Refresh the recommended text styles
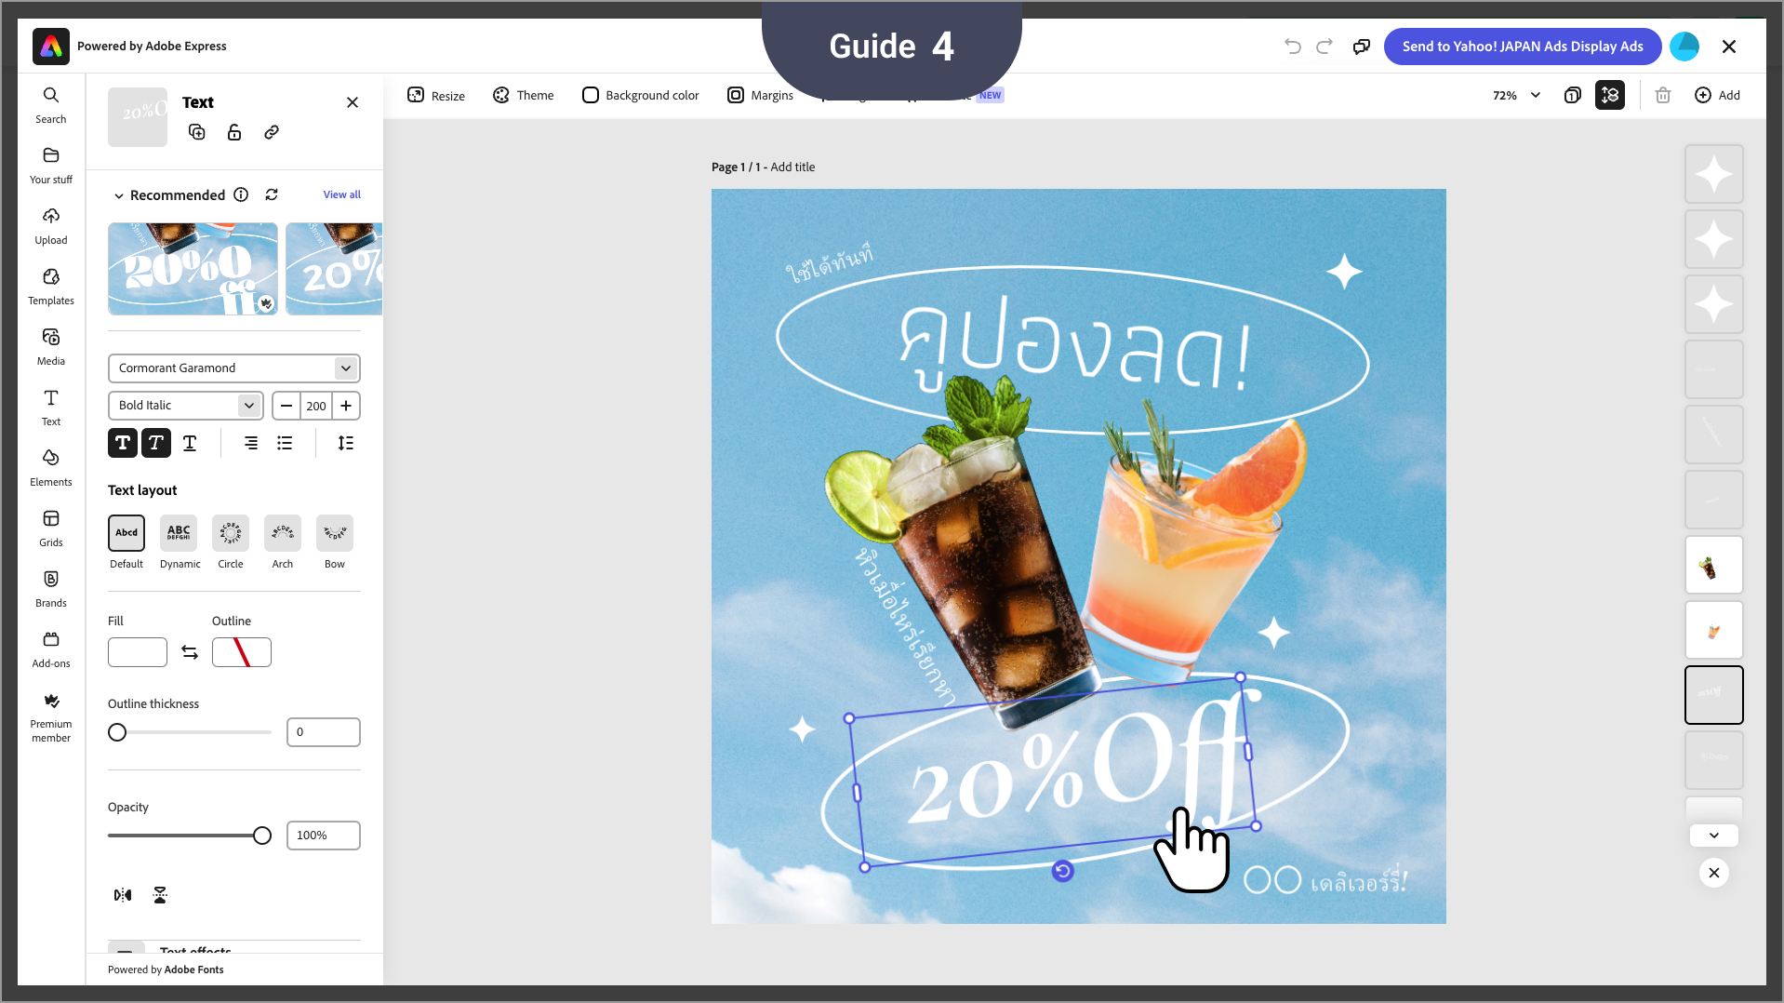1784x1003 pixels. coord(272,194)
